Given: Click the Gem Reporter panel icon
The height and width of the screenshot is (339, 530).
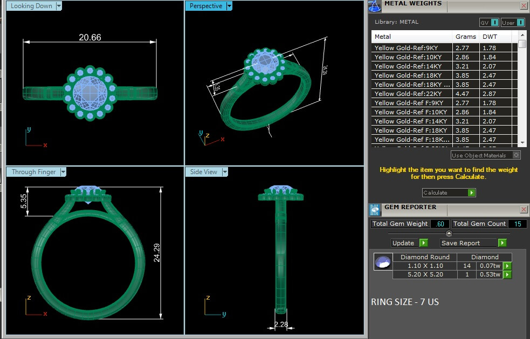Looking at the screenshot, I should click(x=375, y=210).
